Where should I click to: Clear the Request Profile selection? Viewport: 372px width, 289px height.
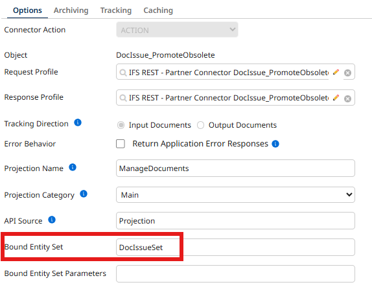pyautogui.click(x=347, y=73)
